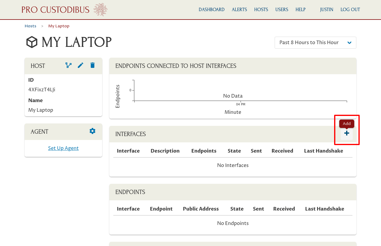Click the No Data chart label

[233, 96]
